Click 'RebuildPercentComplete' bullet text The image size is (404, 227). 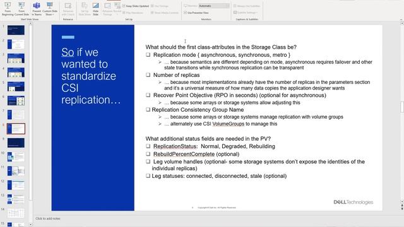(x=196, y=154)
